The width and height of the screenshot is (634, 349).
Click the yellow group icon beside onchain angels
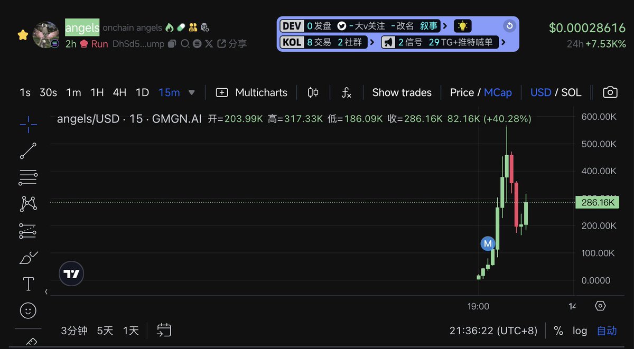pos(193,27)
